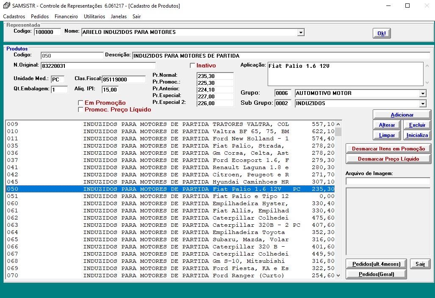Click the Adicionar button
435x298 pixels.
402,115
